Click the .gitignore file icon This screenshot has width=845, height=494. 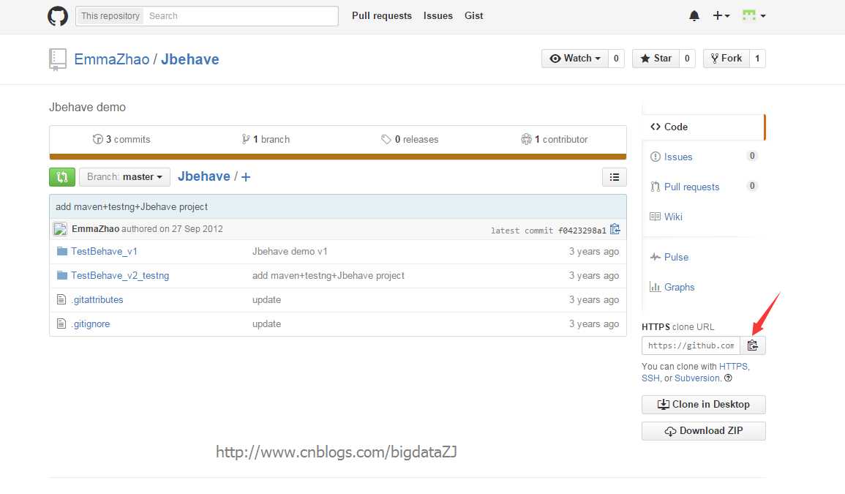click(x=61, y=323)
